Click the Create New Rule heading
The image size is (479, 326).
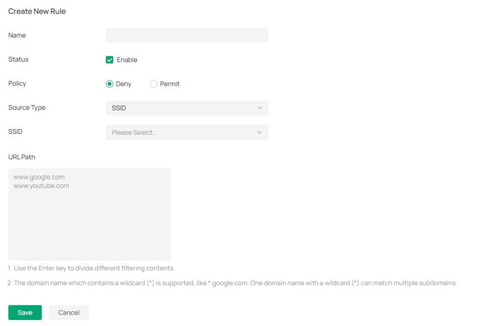[37, 11]
